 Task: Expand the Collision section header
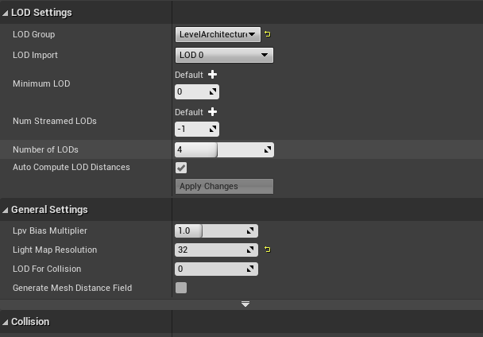tap(6, 322)
